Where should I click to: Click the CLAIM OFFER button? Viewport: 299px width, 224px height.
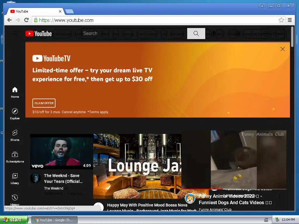(x=44, y=103)
